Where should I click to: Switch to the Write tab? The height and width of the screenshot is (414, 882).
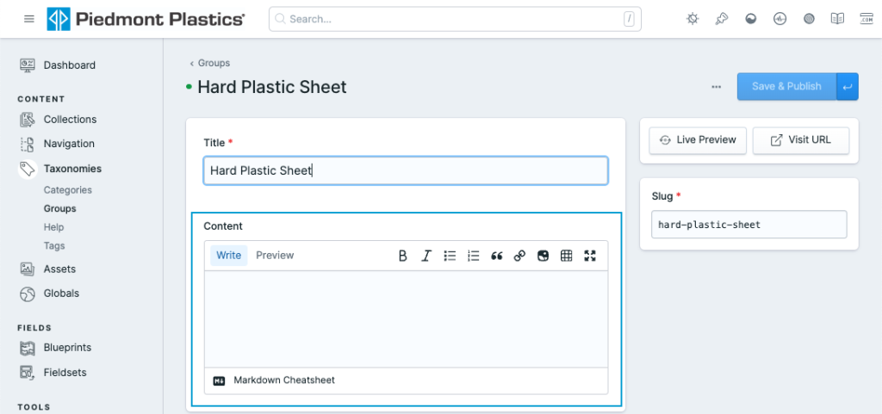pos(229,255)
